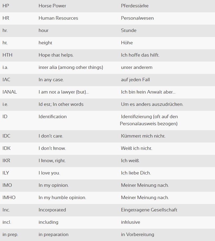Select the 'Eingetragene Gesellschaft' translation
Screen dimensions: 215x241
click(x=149, y=210)
